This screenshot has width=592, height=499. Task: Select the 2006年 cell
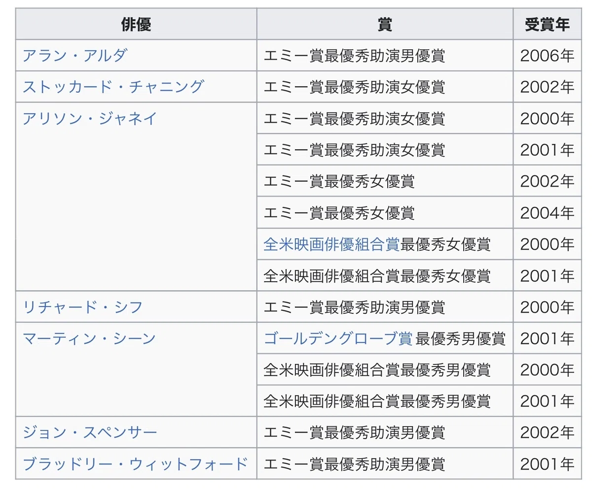coord(547,55)
